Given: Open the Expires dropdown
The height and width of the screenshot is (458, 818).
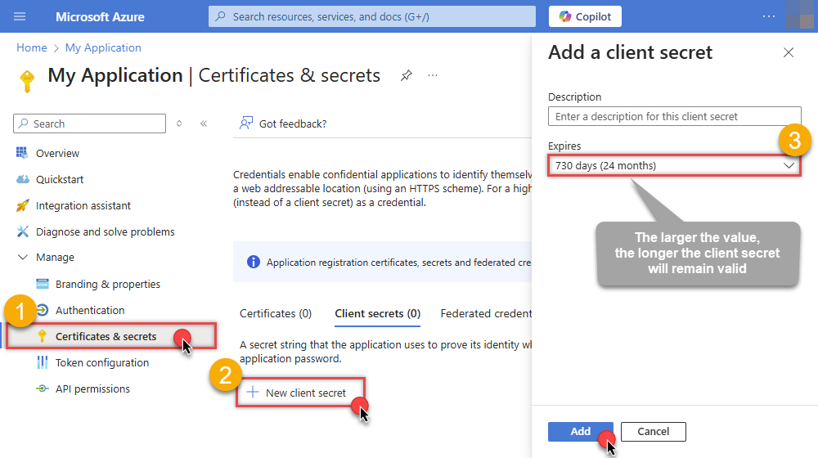Looking at the screenshot, I should pyautogui.click(x=674, y=165).
